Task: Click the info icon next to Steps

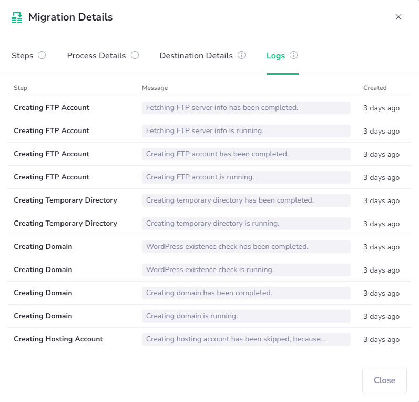Action: pyautogui.click(x=42, y=55)
